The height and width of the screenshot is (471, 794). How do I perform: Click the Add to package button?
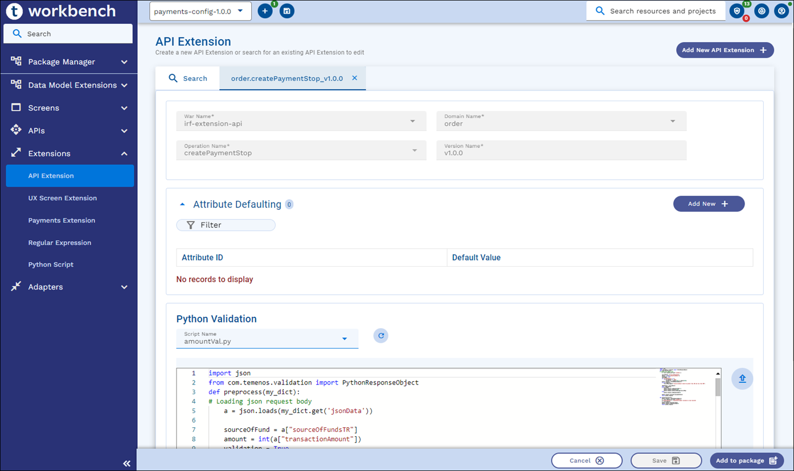(x=746, y=461)
